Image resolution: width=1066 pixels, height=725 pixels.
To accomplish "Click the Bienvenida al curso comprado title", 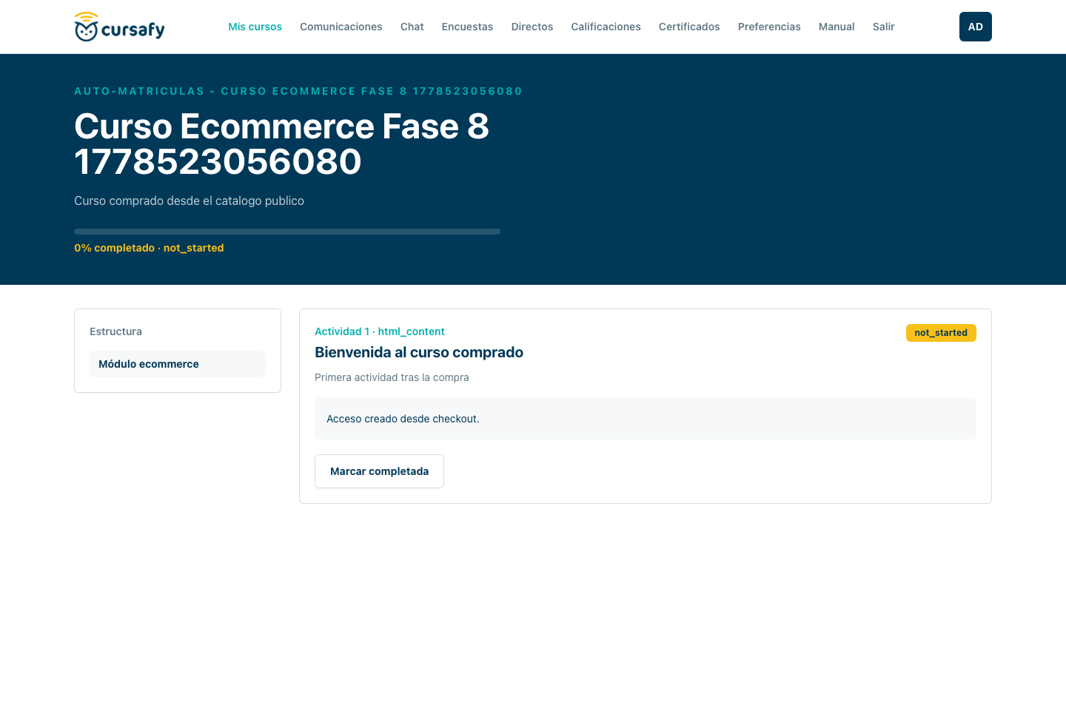I will [419, 352].
